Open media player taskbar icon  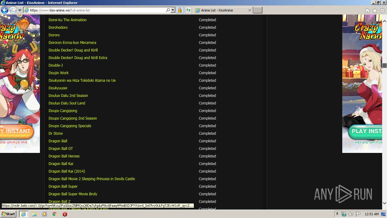coord(44,214)
